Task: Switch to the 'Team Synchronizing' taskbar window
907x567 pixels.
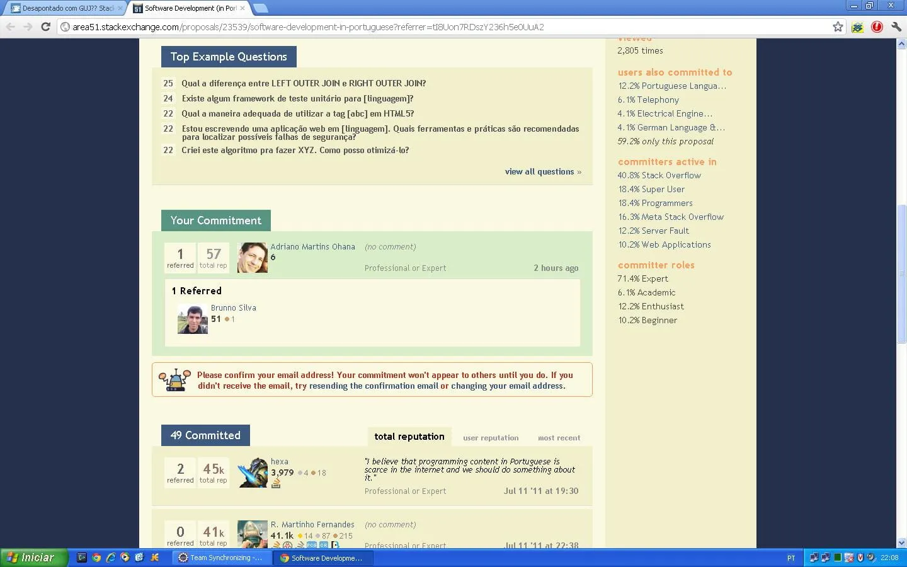Action: click(x=222, y=558)
